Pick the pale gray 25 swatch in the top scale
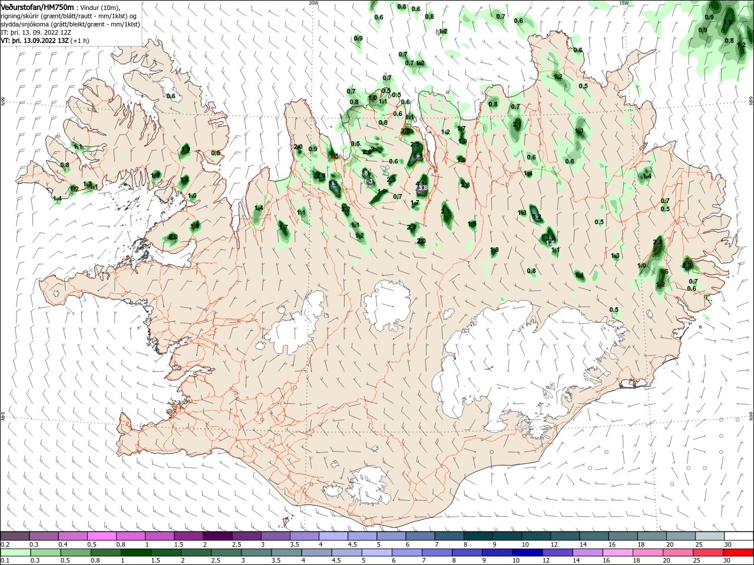 click(710, 536)
